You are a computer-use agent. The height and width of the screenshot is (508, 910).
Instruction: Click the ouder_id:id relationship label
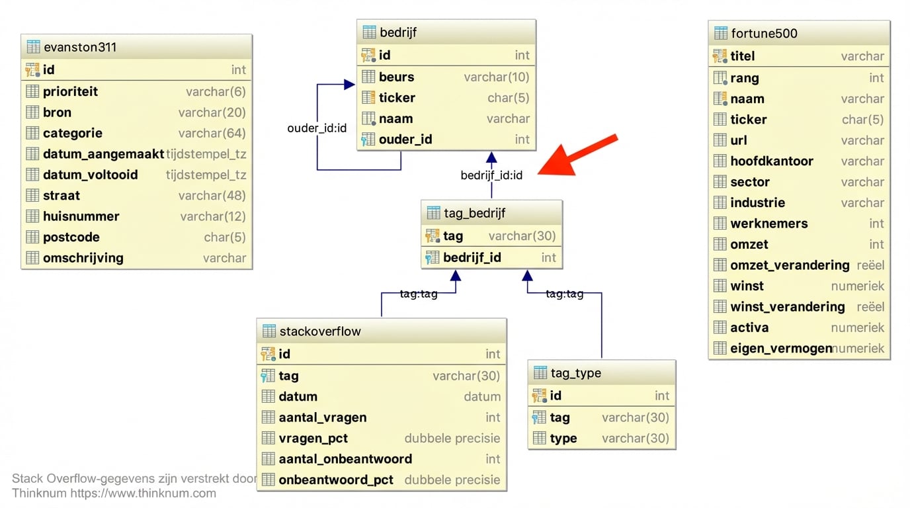click(x=317, y=128)
